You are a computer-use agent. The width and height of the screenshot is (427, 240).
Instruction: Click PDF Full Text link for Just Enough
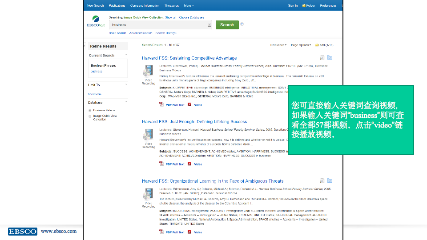coord(175,164)
